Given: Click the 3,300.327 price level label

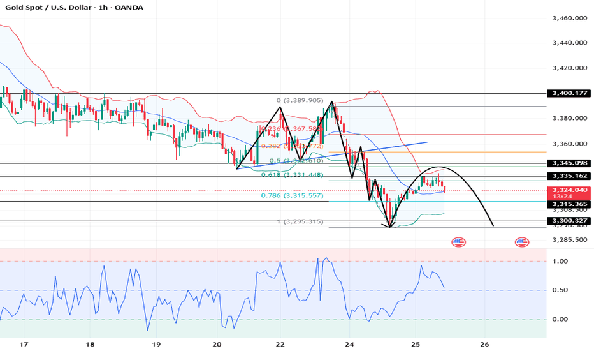Looking at the screenshot, I should click(569, 221).
